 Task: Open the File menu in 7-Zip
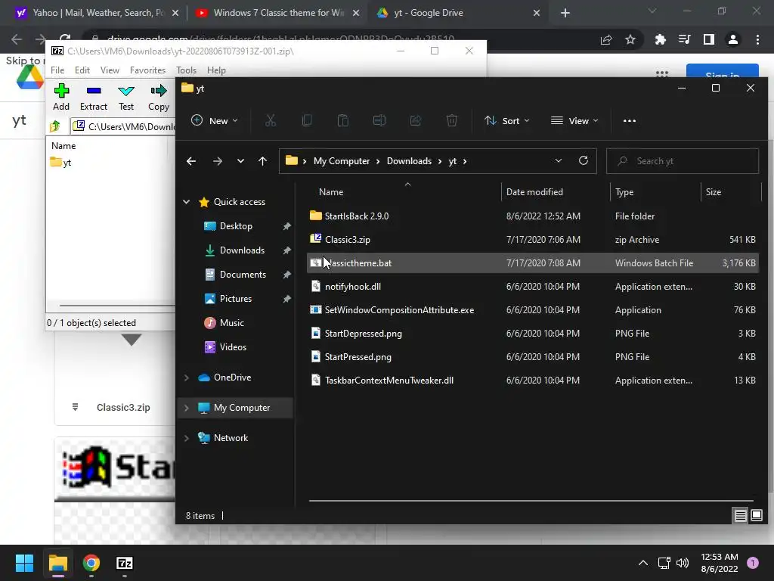(x=57, y=70)
